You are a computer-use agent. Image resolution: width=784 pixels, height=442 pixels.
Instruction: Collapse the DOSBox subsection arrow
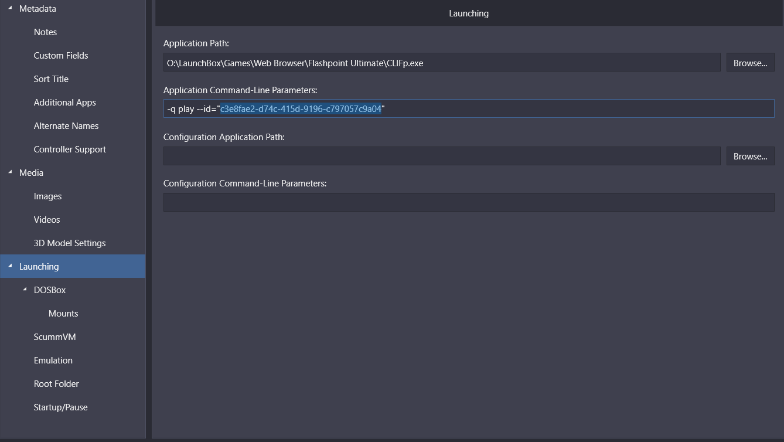point(25,290)
